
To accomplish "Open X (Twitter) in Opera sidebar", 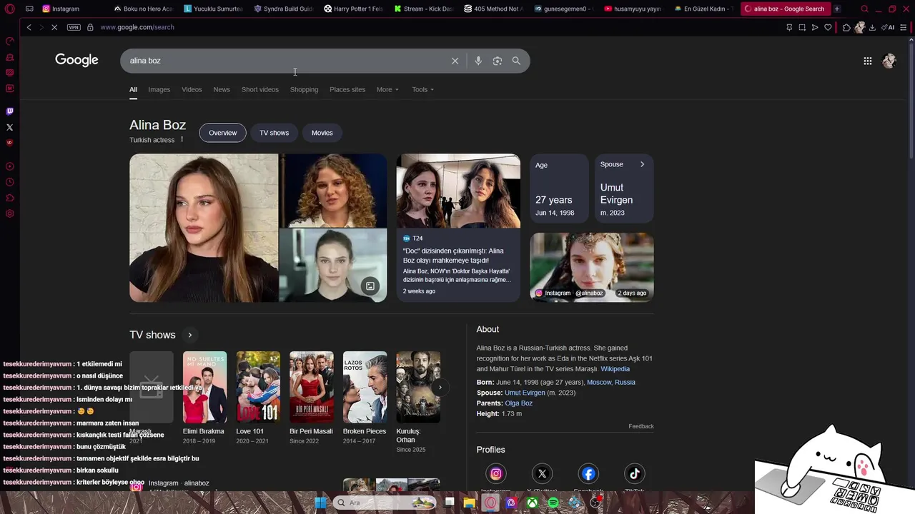I will 9,127.
